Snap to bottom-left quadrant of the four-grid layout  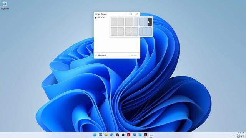coord(128,34)
